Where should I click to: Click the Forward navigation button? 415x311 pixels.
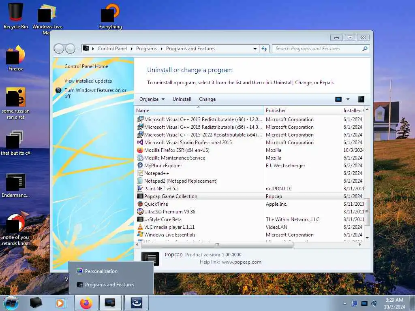70,49
